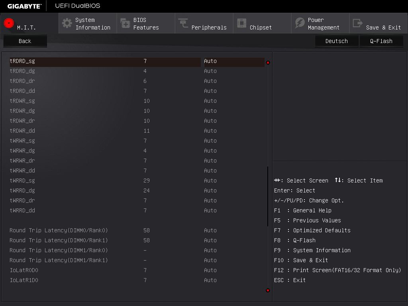Click the F7 Optimized Defaults help line
408x306 pixels.
pos(312,230)
